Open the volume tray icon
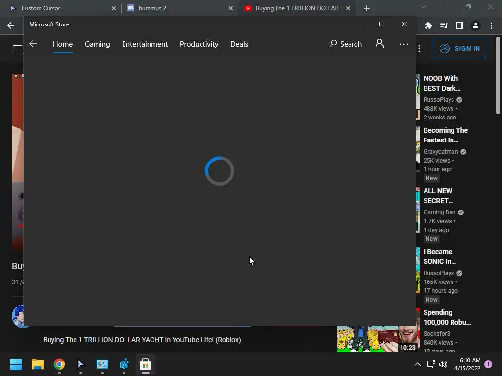This screenshot has height=376, width=502. point(443,364)
